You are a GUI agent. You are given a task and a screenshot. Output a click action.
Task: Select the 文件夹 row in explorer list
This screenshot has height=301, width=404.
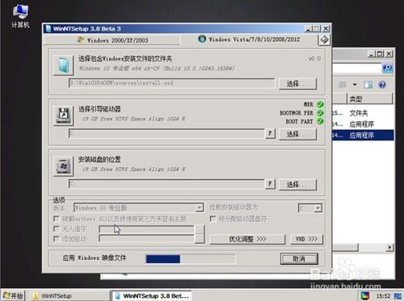coord(363,113)
